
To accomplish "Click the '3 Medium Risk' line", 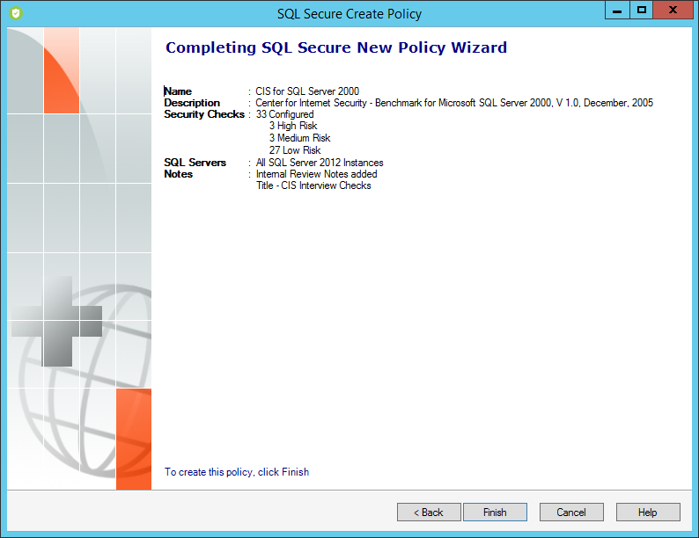I will [x=299, y=138].
